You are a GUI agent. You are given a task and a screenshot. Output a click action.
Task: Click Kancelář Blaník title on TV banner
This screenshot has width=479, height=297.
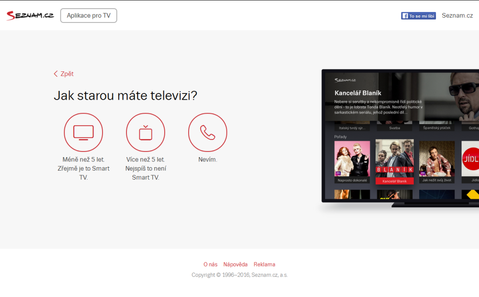[x=358, y=93]
